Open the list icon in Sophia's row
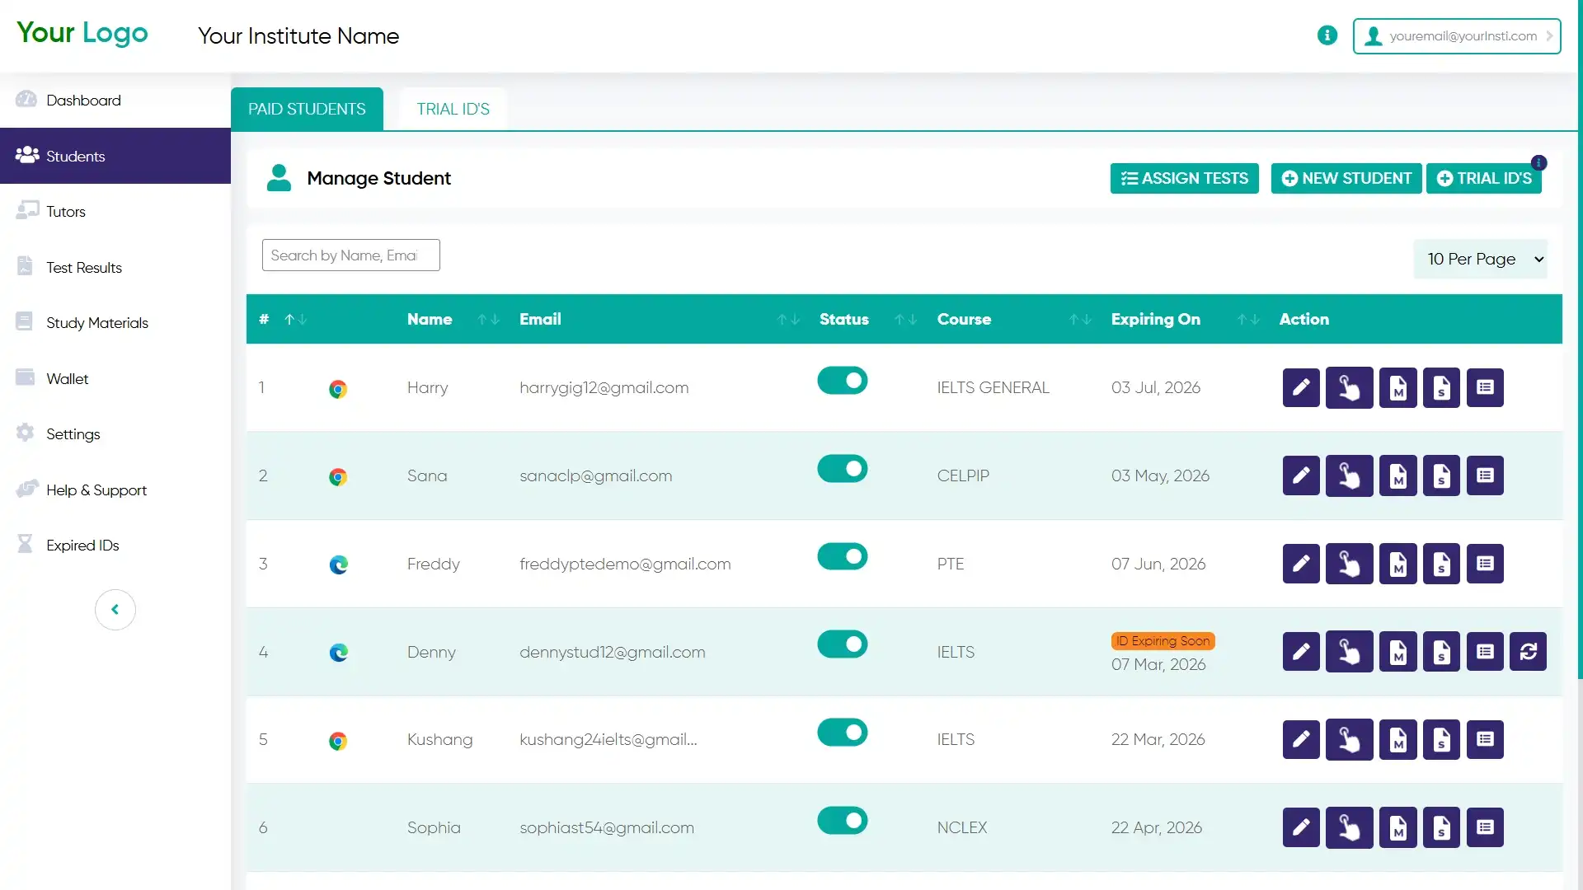This screenshot has width=1583, height=890. [1484, 827]
